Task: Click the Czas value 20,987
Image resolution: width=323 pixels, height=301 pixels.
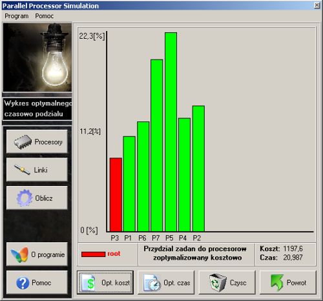Action: (293, 257)
